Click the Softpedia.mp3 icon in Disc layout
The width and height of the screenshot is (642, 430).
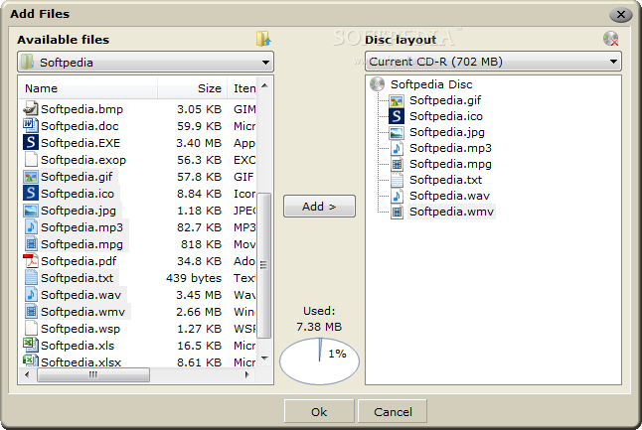click(x=397, y=148)
